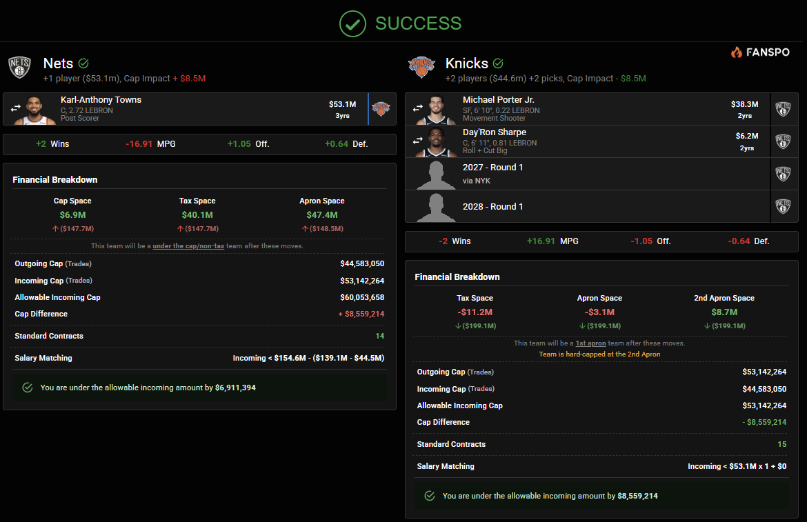807x522 pixels.
Task: Click swap arrows on Karl-Anthony Towns row
Action: tap(15, 108)
